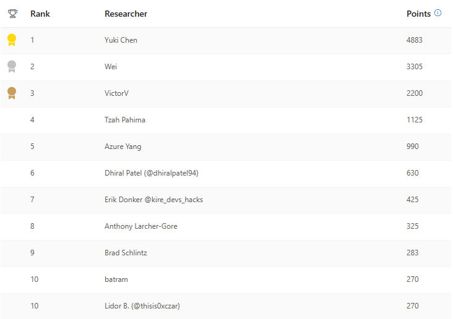
Task: Click on Brad Schlintz
Action: (x=126, y=253)
